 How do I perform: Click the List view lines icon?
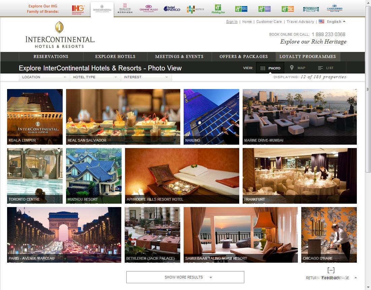320,68
